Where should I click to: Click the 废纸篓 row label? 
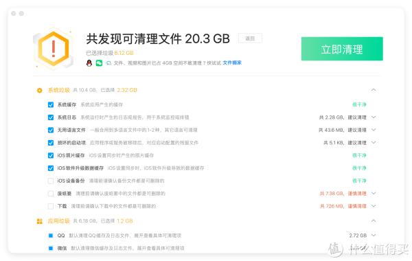tap(65, 194)
